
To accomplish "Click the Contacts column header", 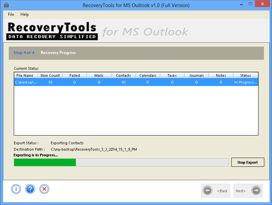I will (123, 76).
